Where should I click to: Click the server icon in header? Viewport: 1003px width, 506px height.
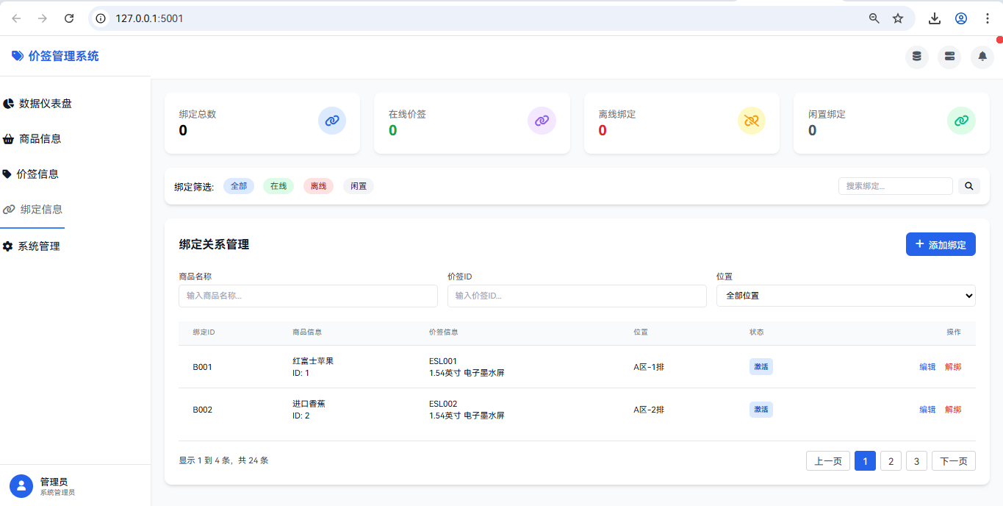[x=949, y=57]
